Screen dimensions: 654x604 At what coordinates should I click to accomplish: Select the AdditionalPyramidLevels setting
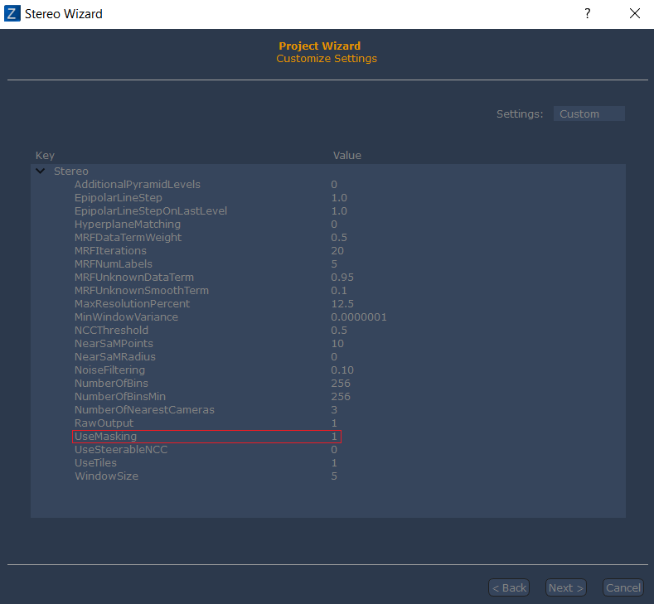(x=137, y=184)
